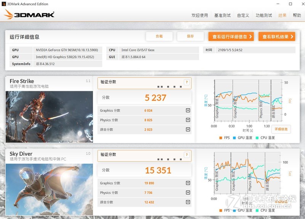Minimize the 3DMark window
Image resolution: width=305 pixels, height=219 pixels.
click(278, 4)
